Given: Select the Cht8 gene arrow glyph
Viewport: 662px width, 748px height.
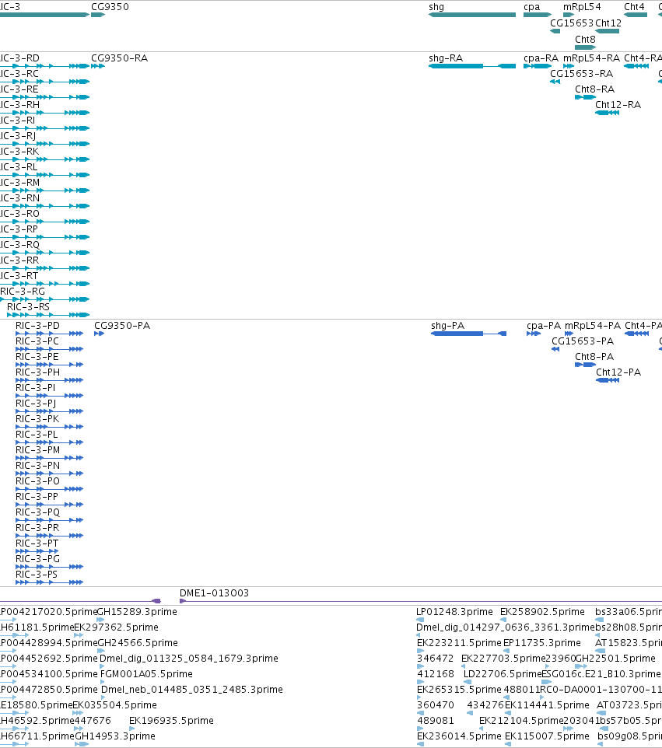Looking at the screenshot, I should click(x=586, y=47).
